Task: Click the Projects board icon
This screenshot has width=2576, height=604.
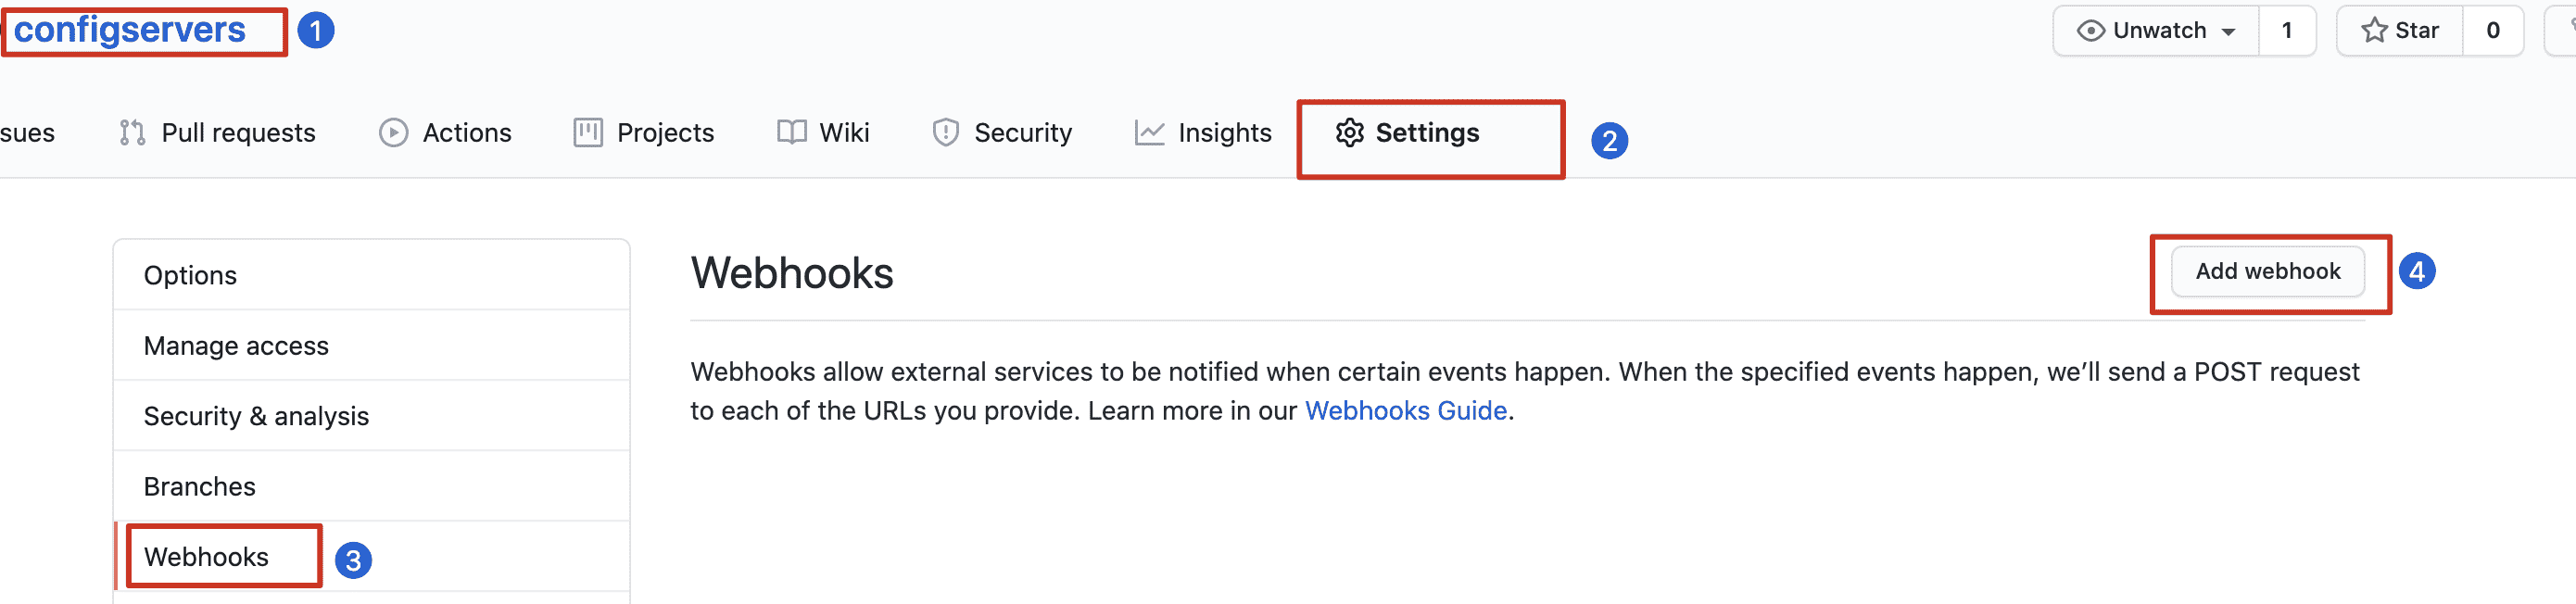Action: pyautogui.click(x=588, y=133)
